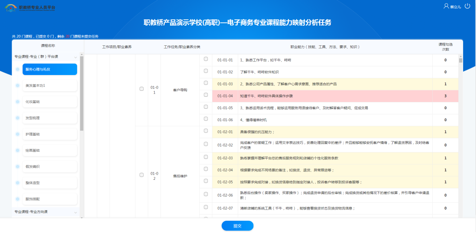Check the box for ability 01-01-01
Screen dimensions: 476x232
(206, 59)
